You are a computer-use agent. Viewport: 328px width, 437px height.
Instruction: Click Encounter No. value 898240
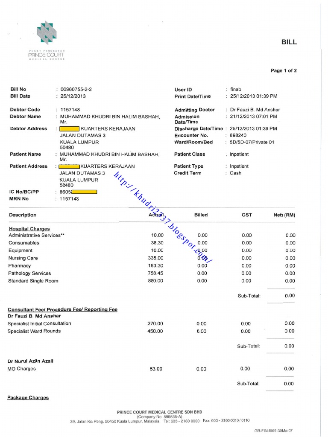[x=238, y=135]
